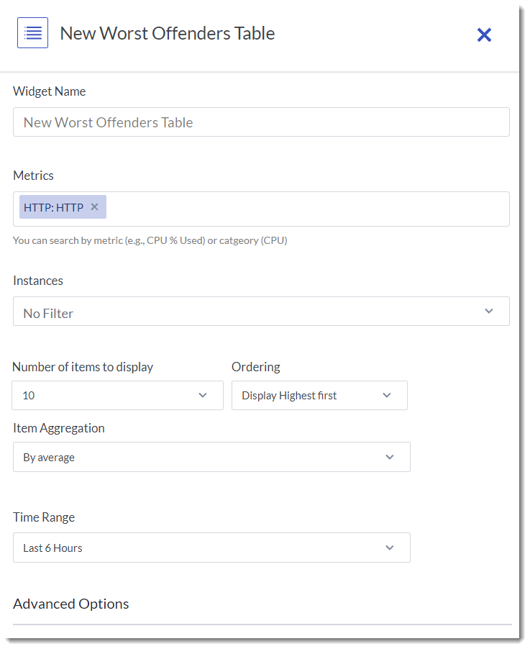Image resolution: width=530 pixels, height=649 pixels.
Task: Focus the Widget Name text field
Action: click(x=261, y=122)
